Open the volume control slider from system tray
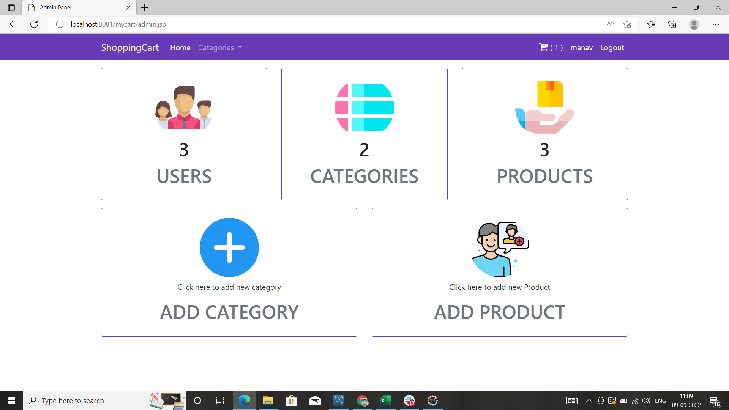 pyautogui.click(x=646, y=400)
